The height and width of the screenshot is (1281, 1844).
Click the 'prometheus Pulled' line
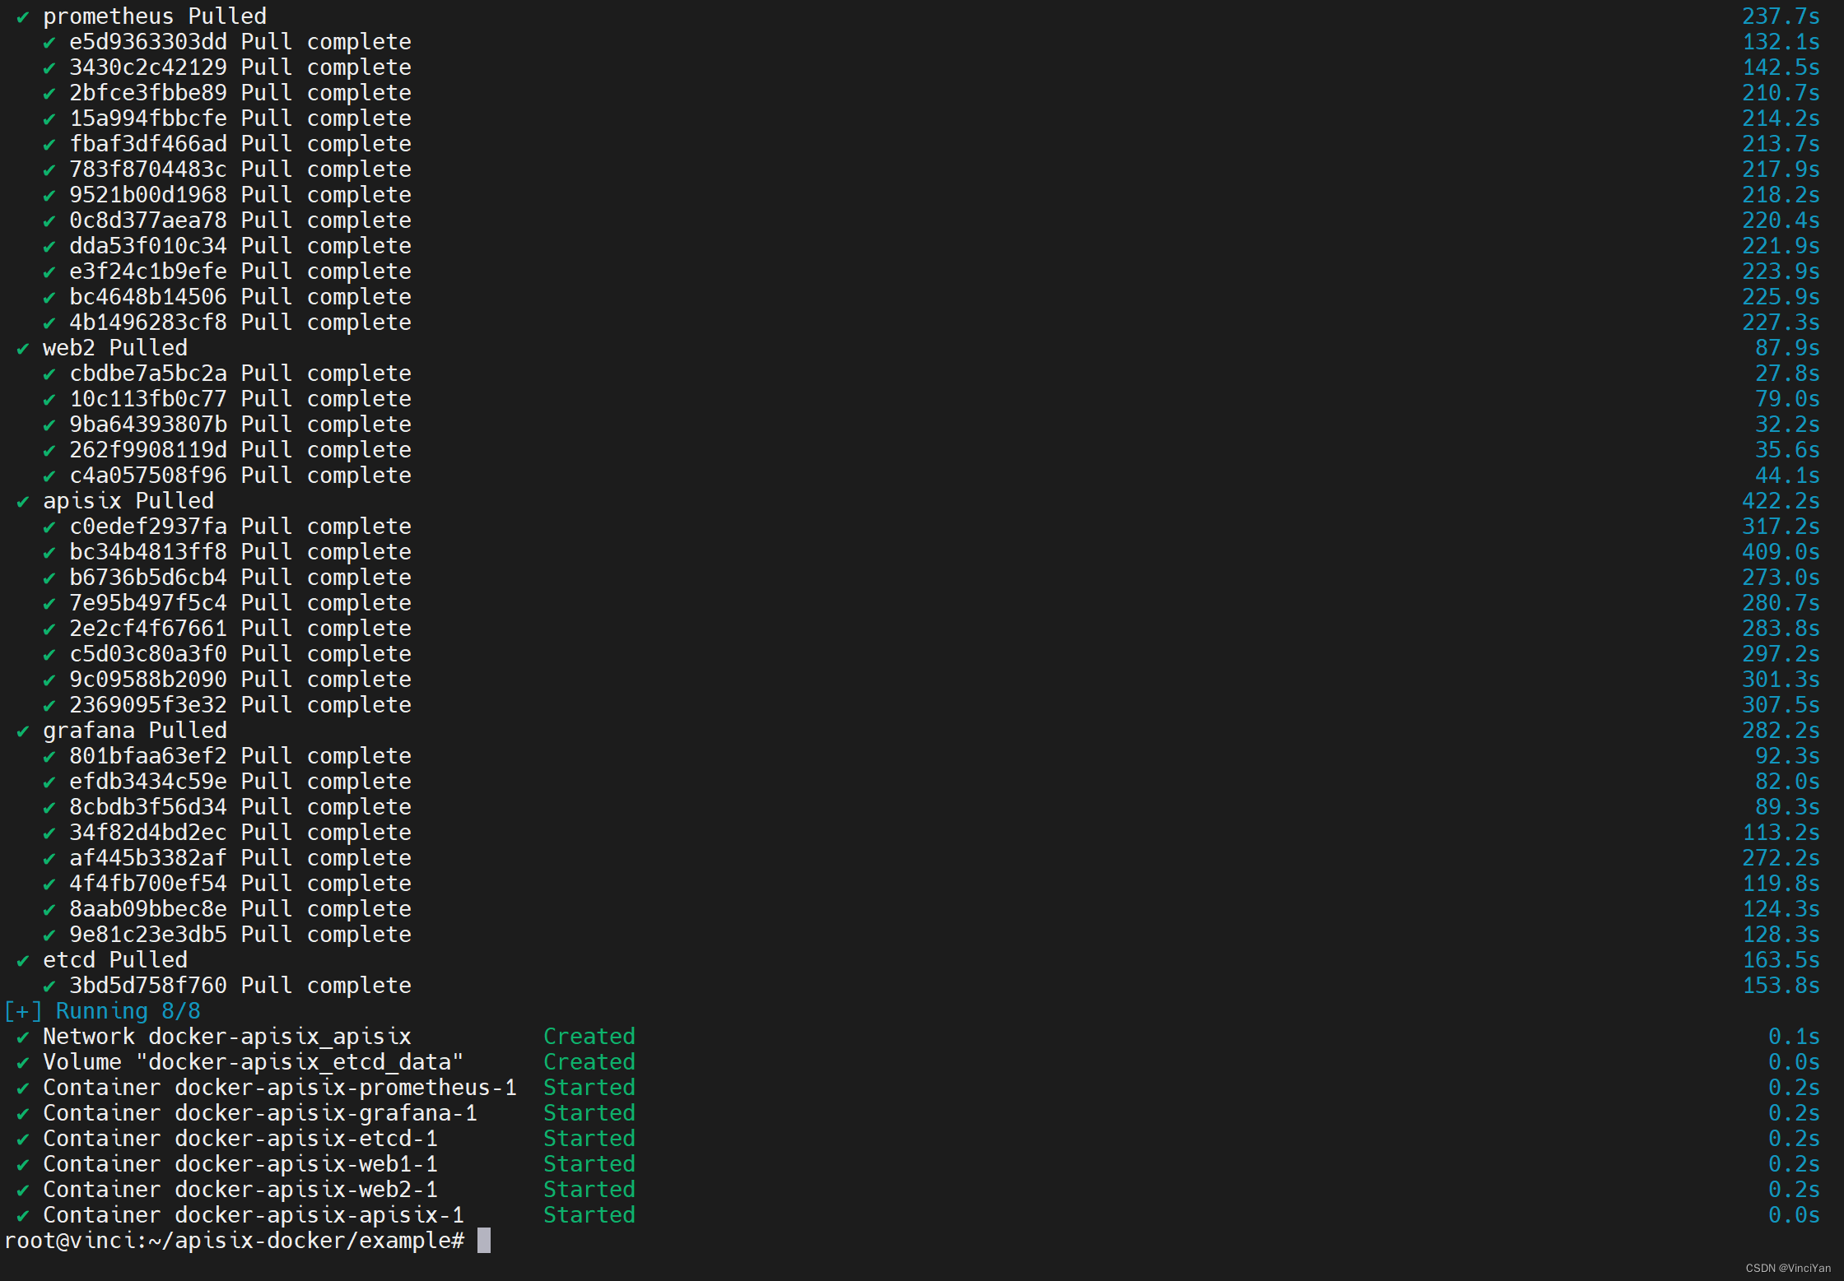click(x=155, y=16)
